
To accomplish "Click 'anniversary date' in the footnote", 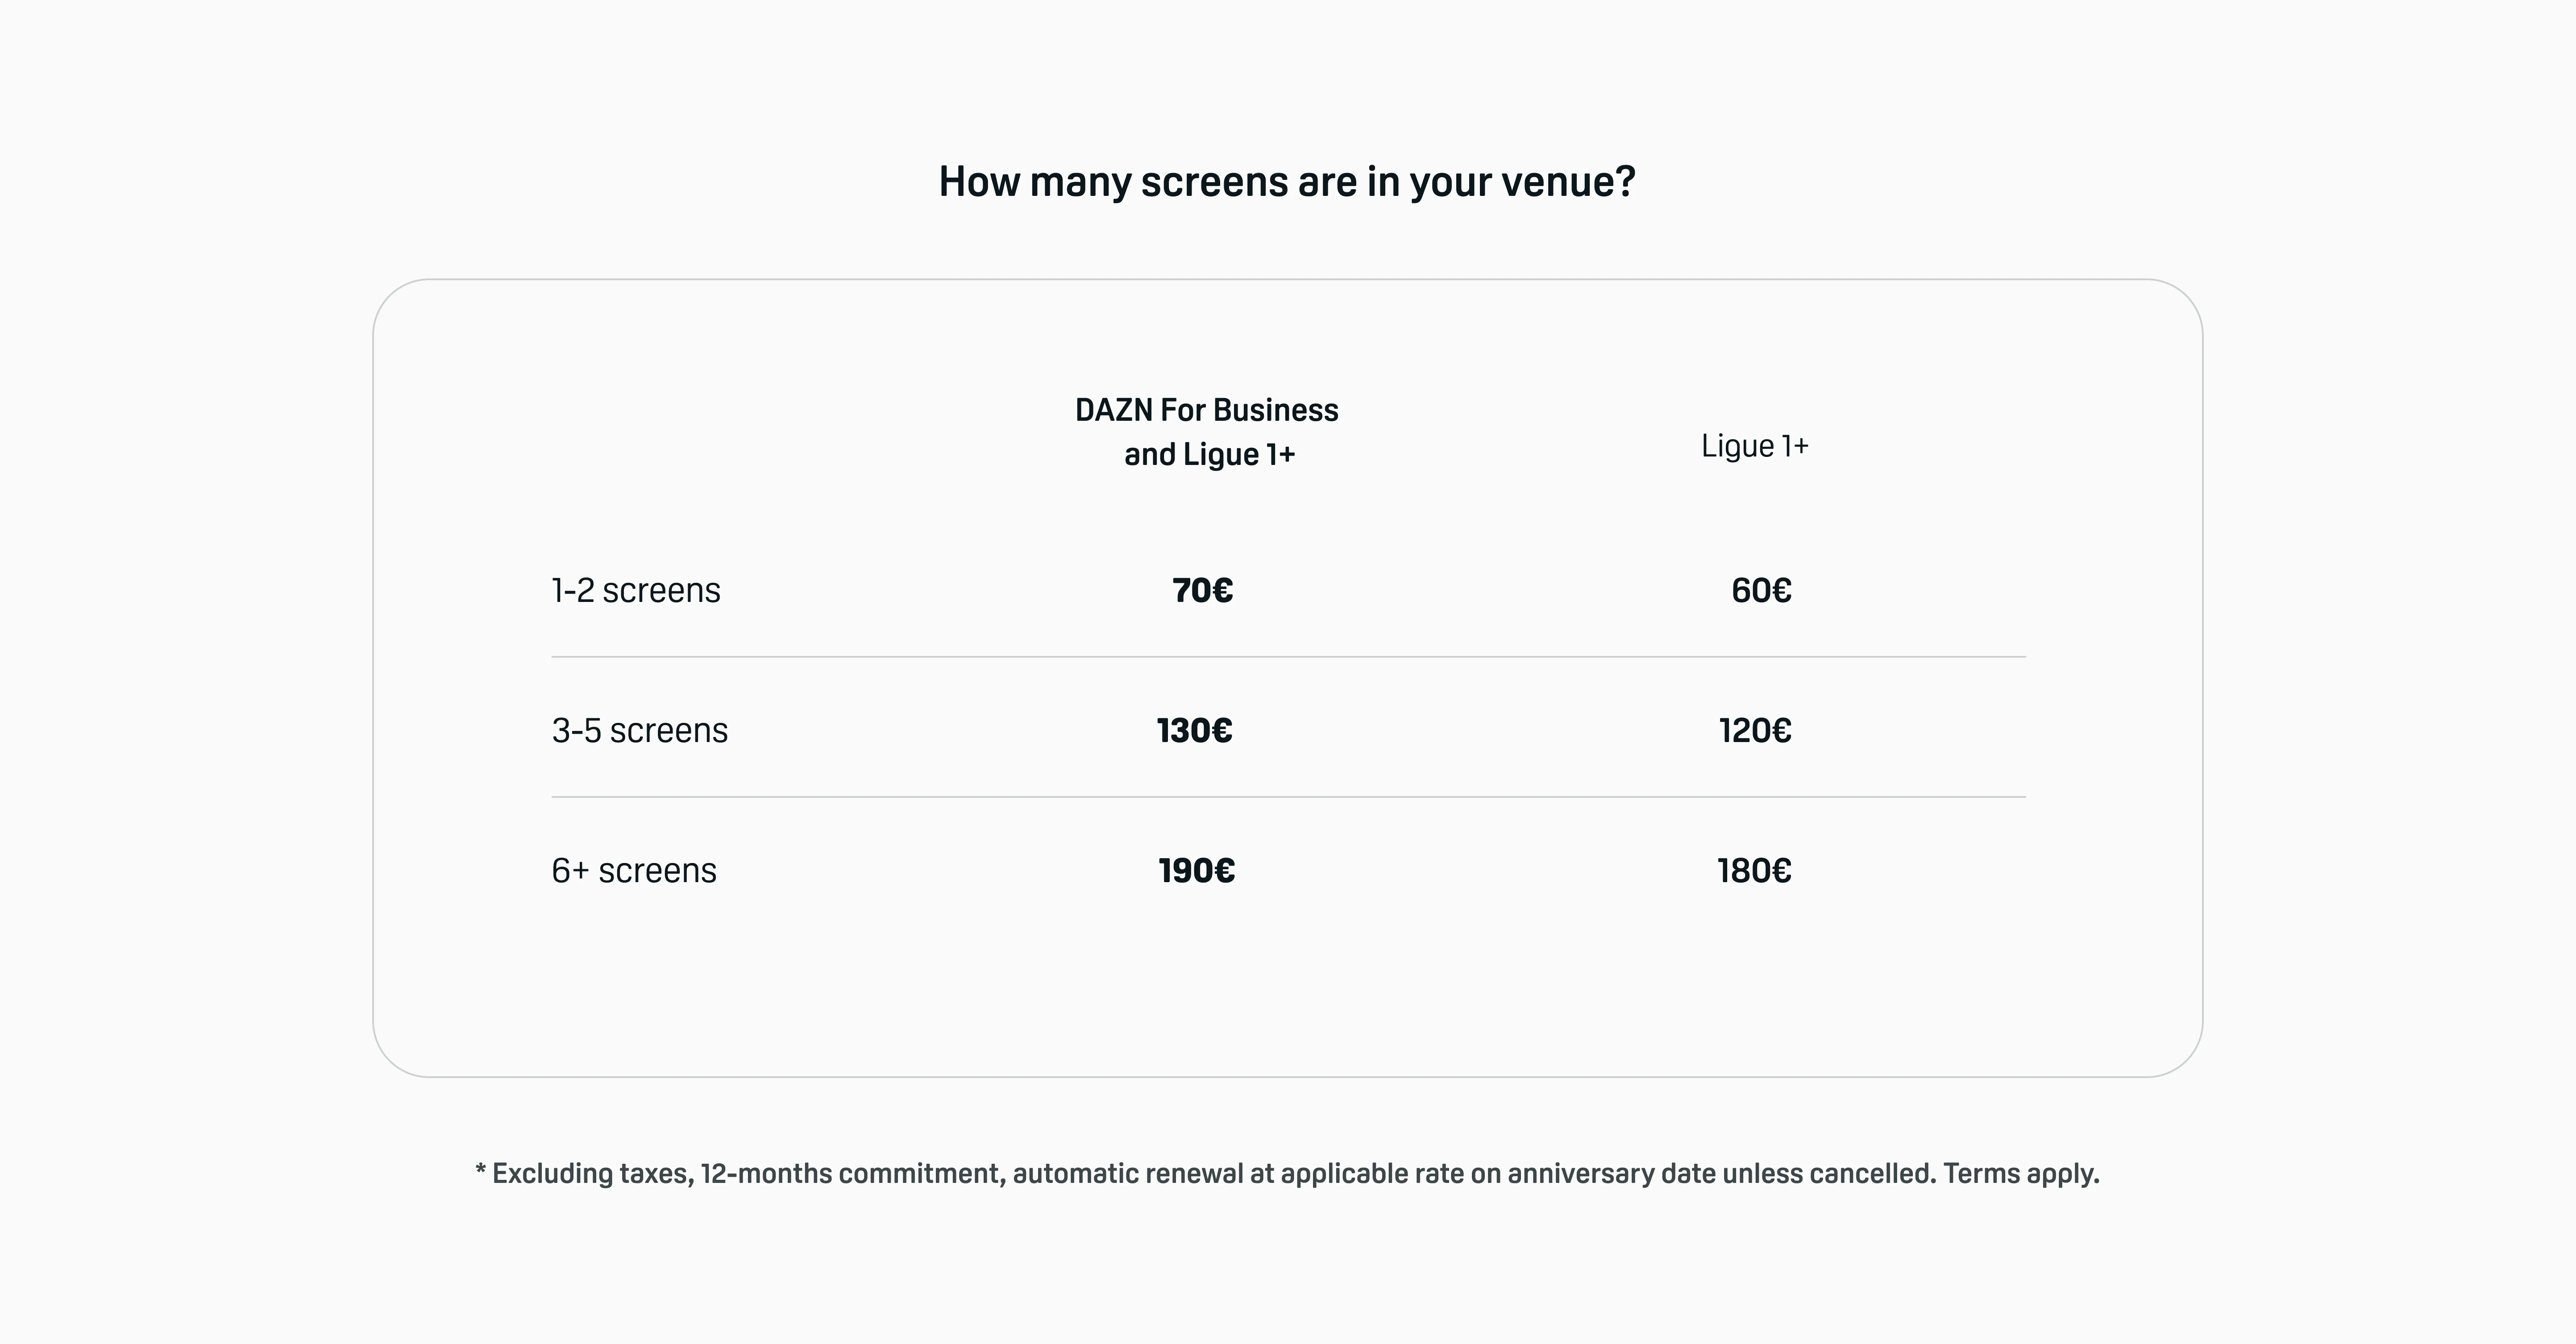I will [x=1611, y=1173].
